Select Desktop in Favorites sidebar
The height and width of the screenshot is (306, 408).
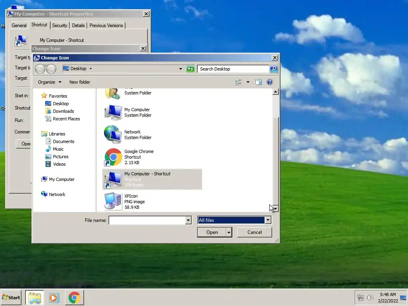61,104
